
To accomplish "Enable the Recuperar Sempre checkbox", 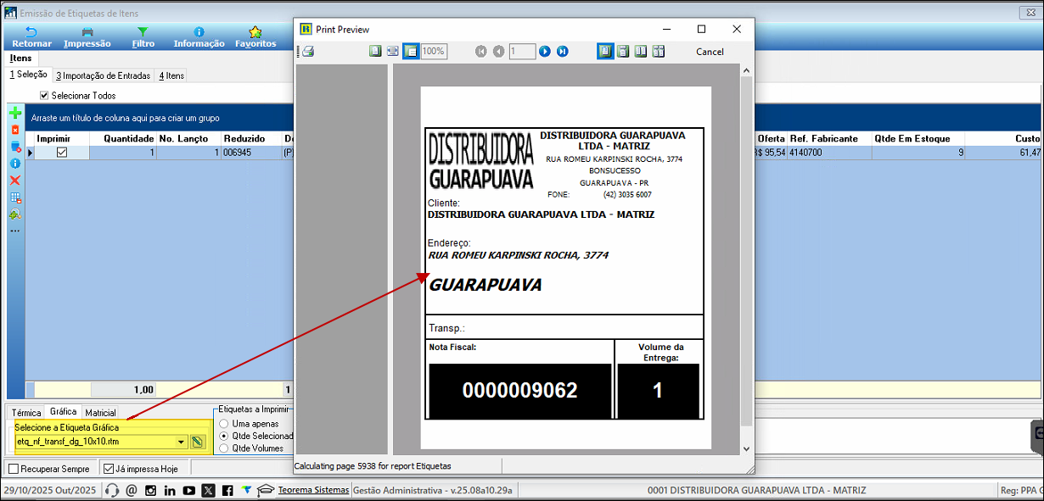I will click(13, 469).
